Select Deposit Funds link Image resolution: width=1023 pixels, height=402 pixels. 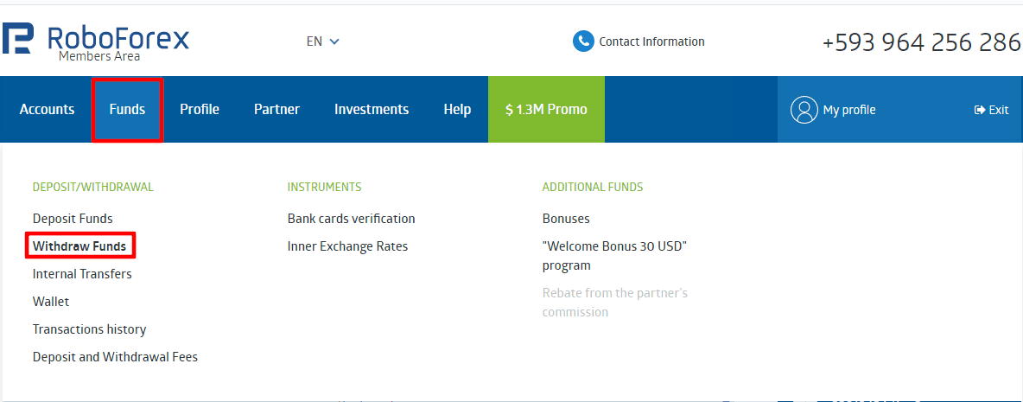73,219
